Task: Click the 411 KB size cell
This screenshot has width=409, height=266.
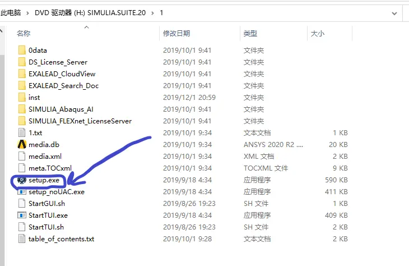Action: coord(336,191)
